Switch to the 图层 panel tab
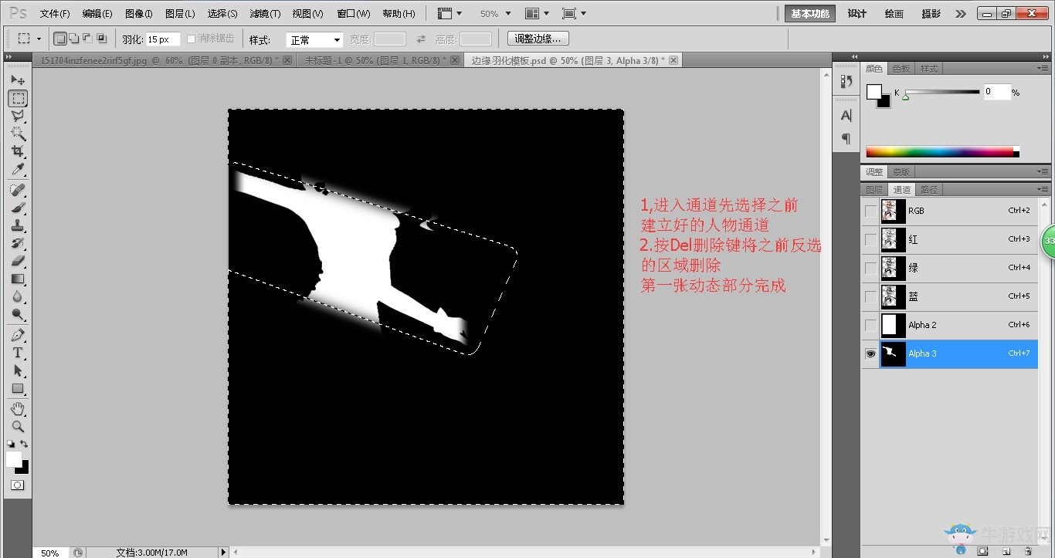This screenshot has width=1055, height=558. click(x=874, y=189)
